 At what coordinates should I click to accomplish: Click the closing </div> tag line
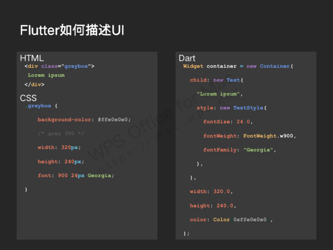click(34, 84)
